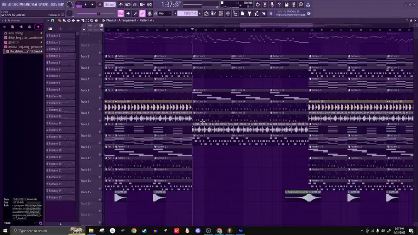Viewport: 418px width, 235px height.
Task: Select the Delete tool in playlist toolbar
Action: [69, 20]
